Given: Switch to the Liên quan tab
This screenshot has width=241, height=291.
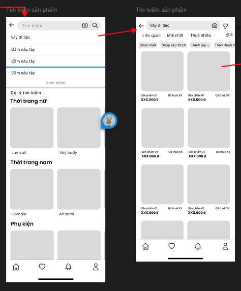Looking at the screenshot, I should 151,36.
